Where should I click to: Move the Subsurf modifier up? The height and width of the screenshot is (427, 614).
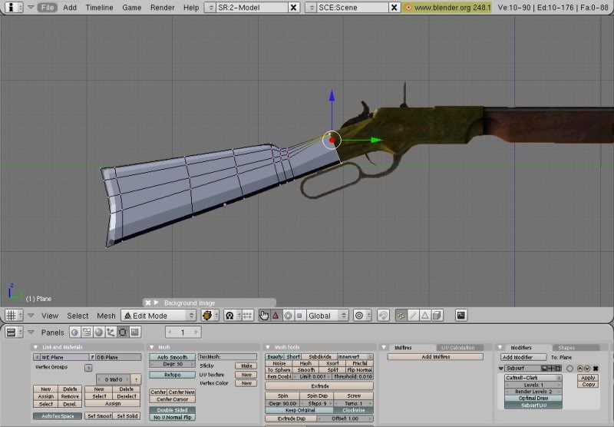(x=580, y=369)
